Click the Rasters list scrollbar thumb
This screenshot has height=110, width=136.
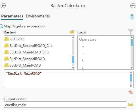coord(73,60)
